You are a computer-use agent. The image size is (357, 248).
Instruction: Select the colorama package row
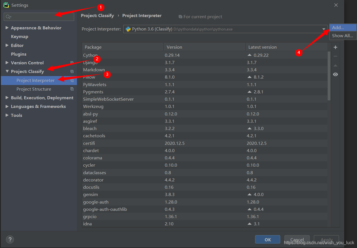[x=205, y=158]
